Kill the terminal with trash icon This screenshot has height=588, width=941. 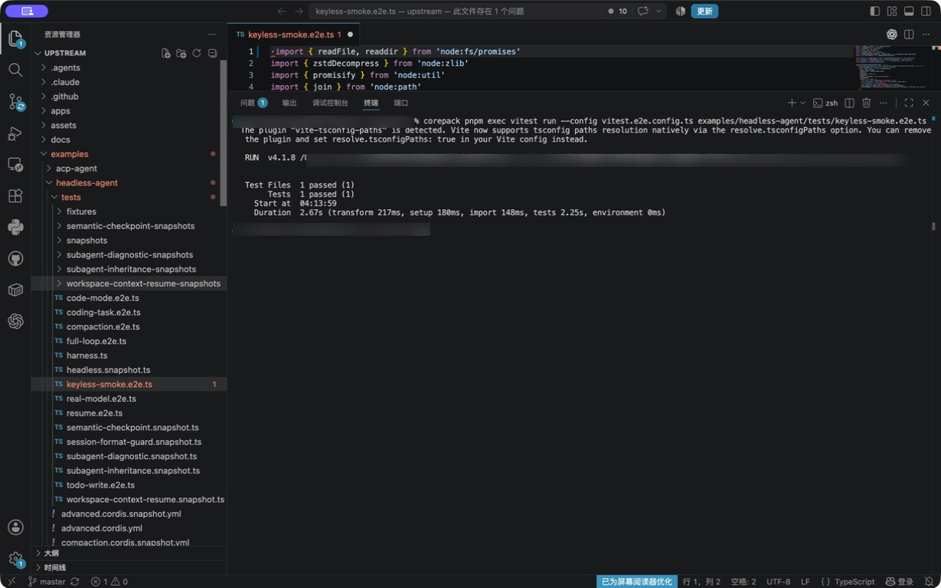[867, 103]
